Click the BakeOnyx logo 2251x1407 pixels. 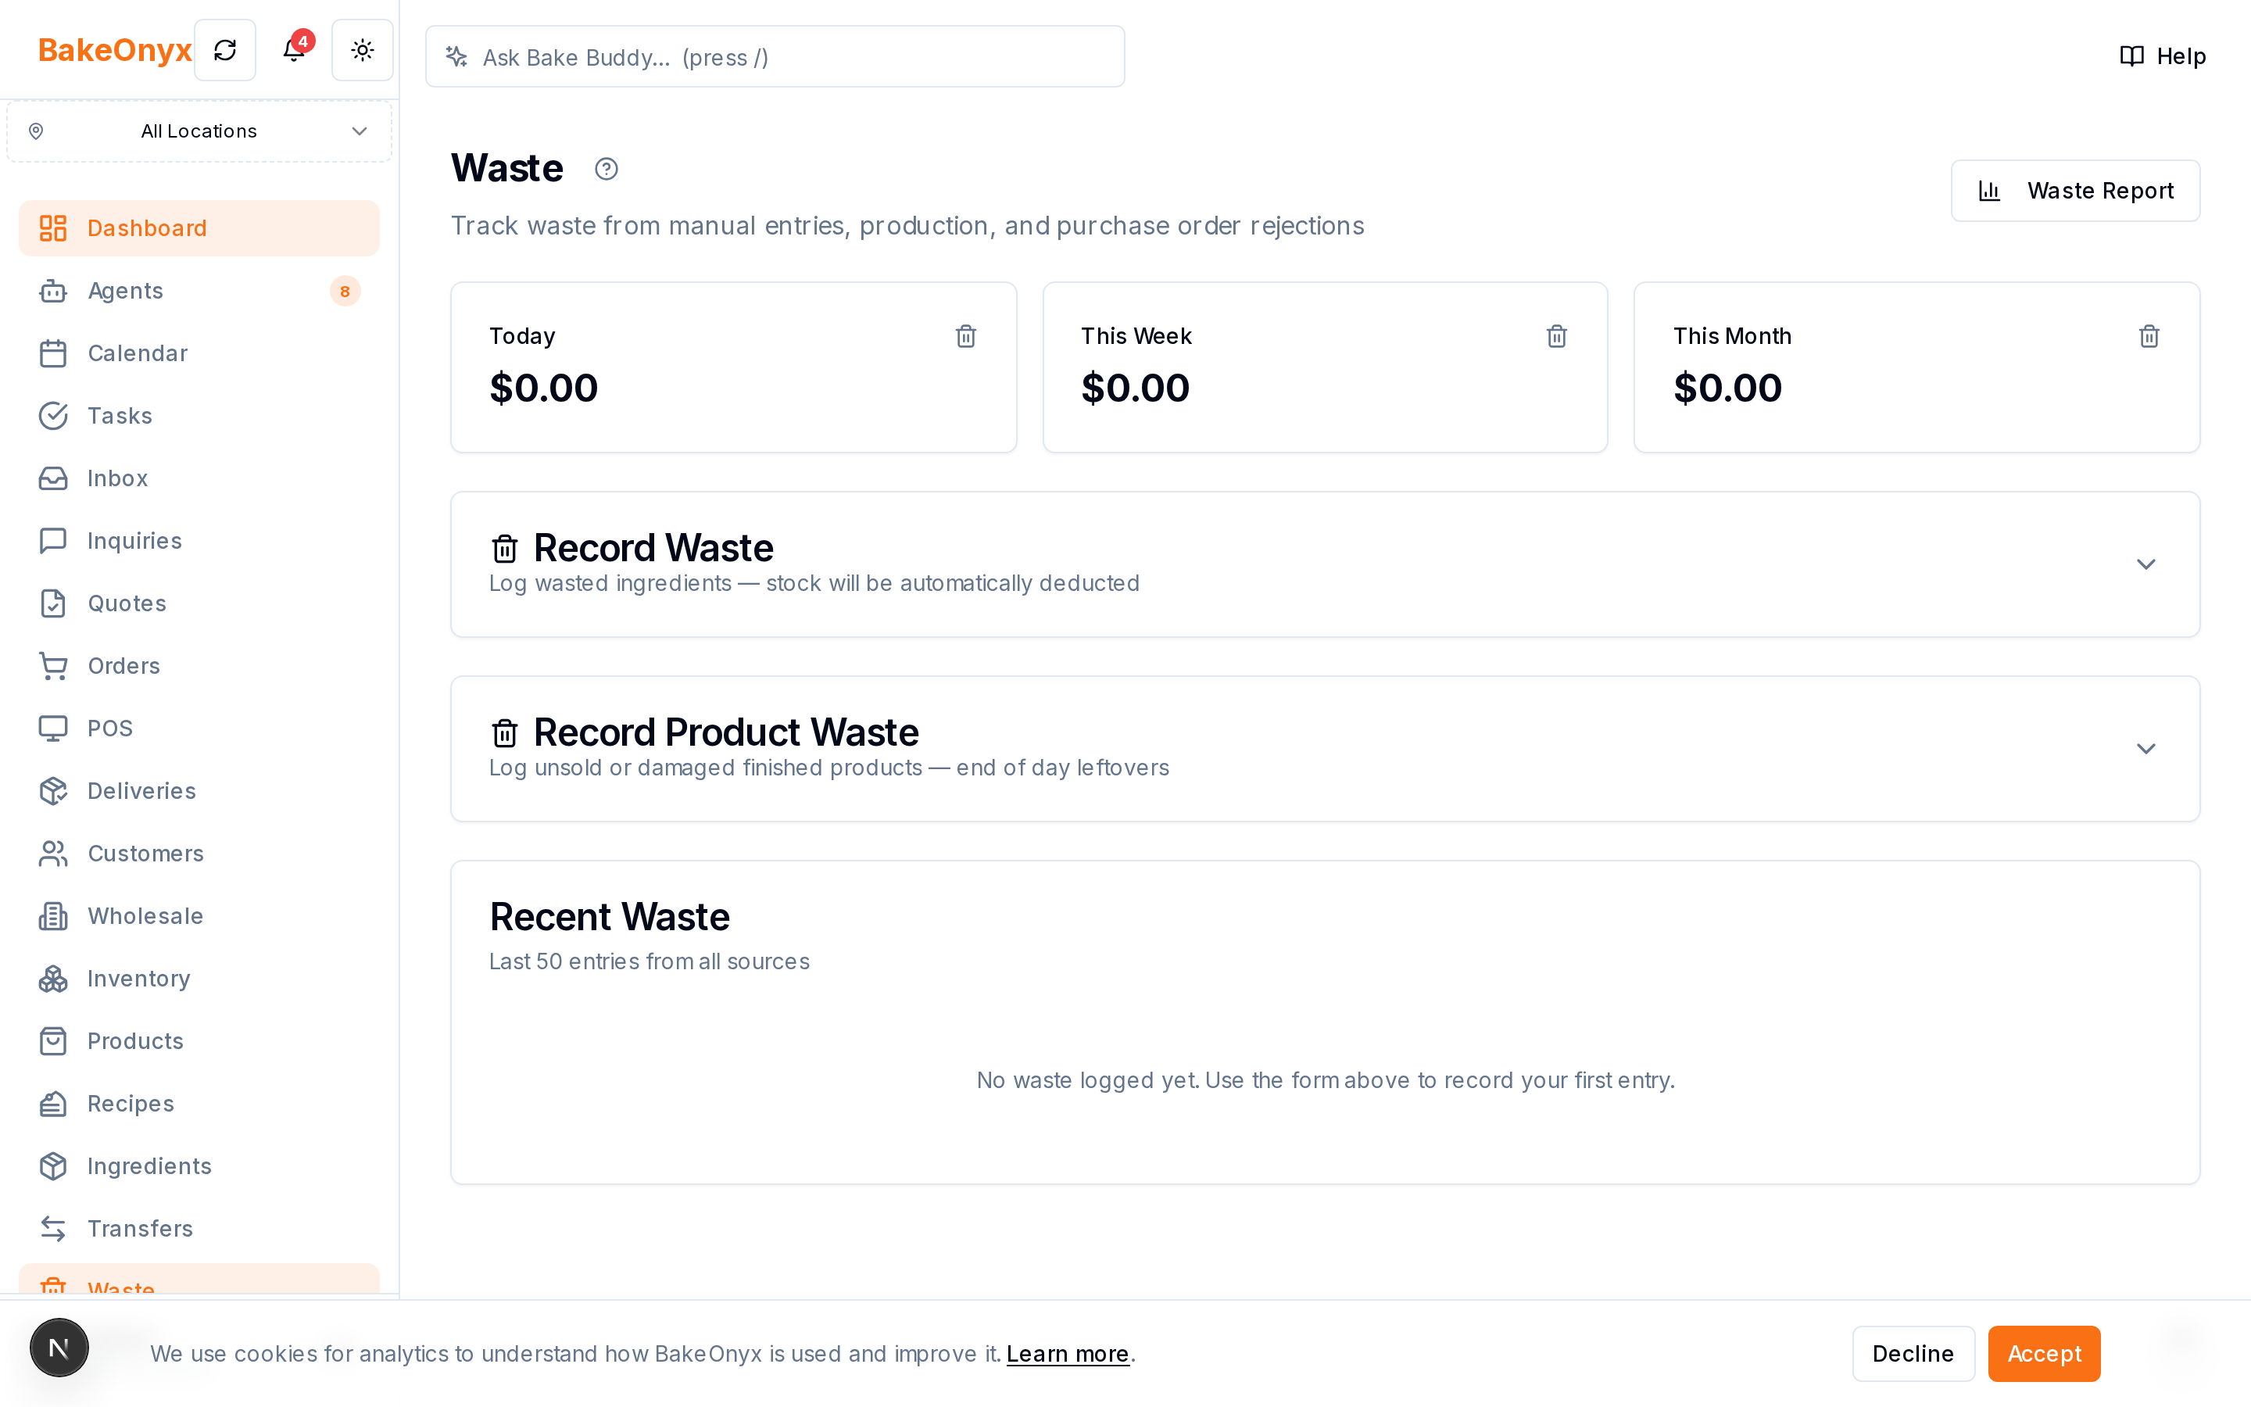click(114, 50)
